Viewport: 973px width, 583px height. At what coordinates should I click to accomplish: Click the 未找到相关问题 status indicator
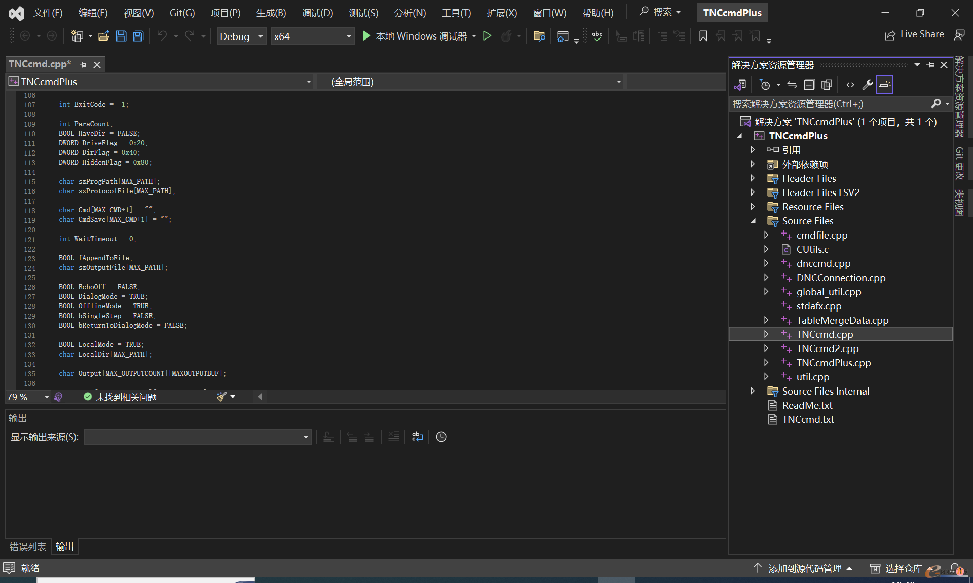click(121, 397)
